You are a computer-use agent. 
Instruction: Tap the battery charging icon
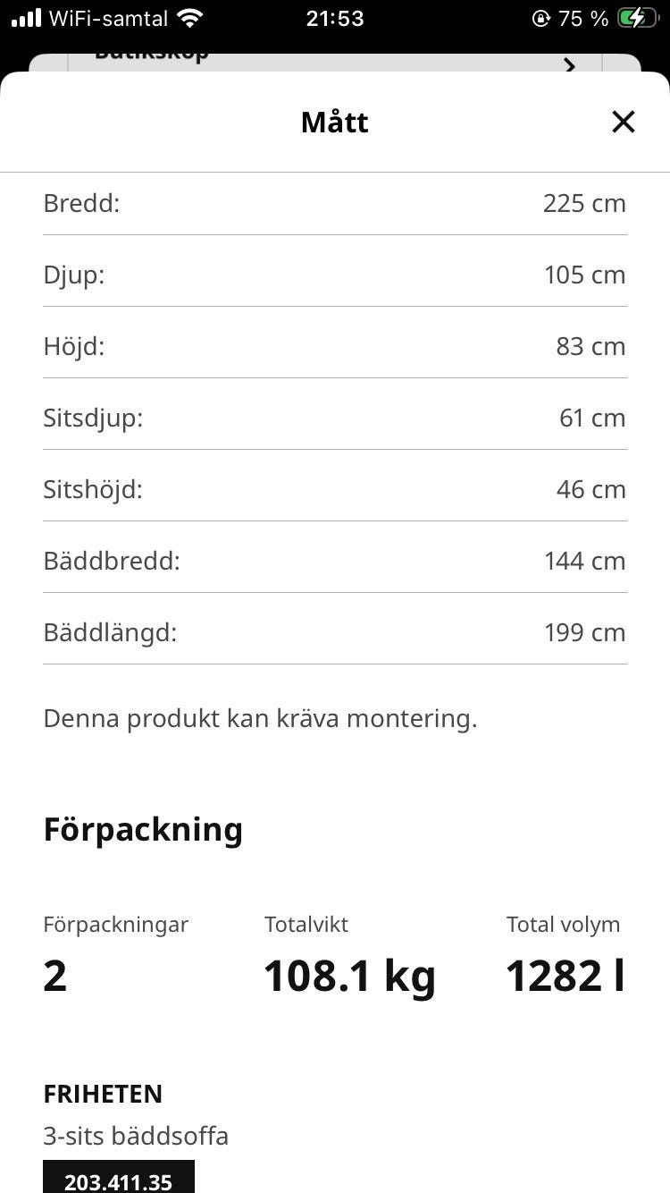coord(637,18)
